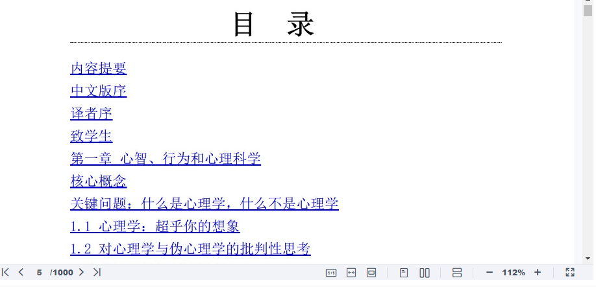
Task: Open the 内容提要 link
Action: point(98,69)
